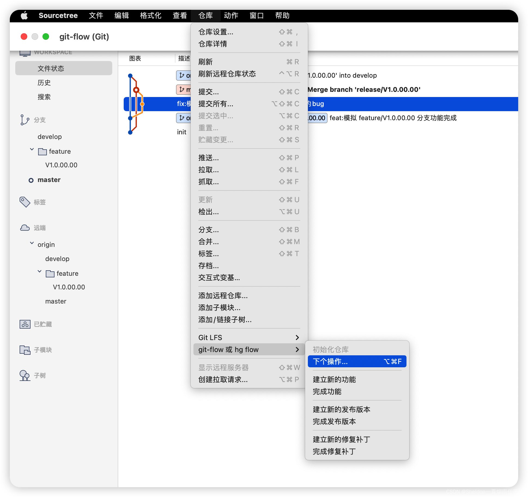Viewport: 528px width, 497px height.
Task: Select 建立新的发布版本 in submenu
Action: point(357,410)
